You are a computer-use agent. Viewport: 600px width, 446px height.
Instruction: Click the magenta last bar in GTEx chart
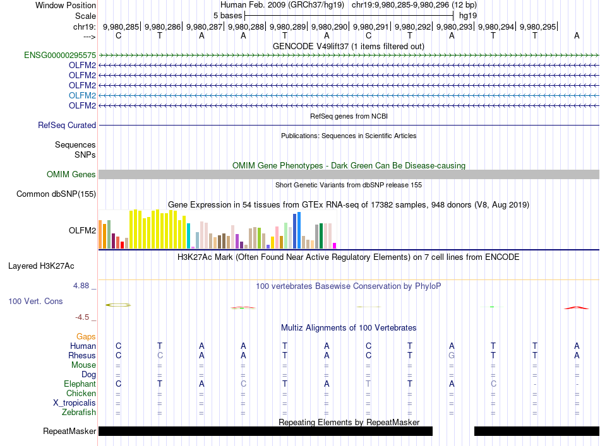(x=334, y=246)
